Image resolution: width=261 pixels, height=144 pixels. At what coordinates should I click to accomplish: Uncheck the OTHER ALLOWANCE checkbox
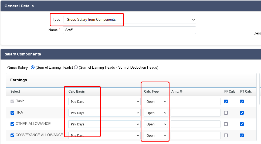point(12,124)
